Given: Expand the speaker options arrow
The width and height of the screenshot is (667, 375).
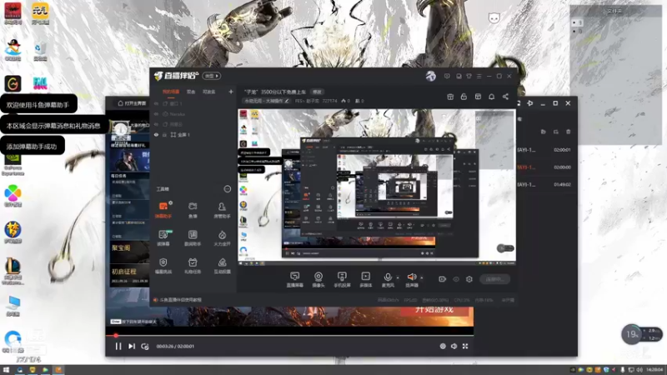Looking at the screenshot, I should (422, 277).
